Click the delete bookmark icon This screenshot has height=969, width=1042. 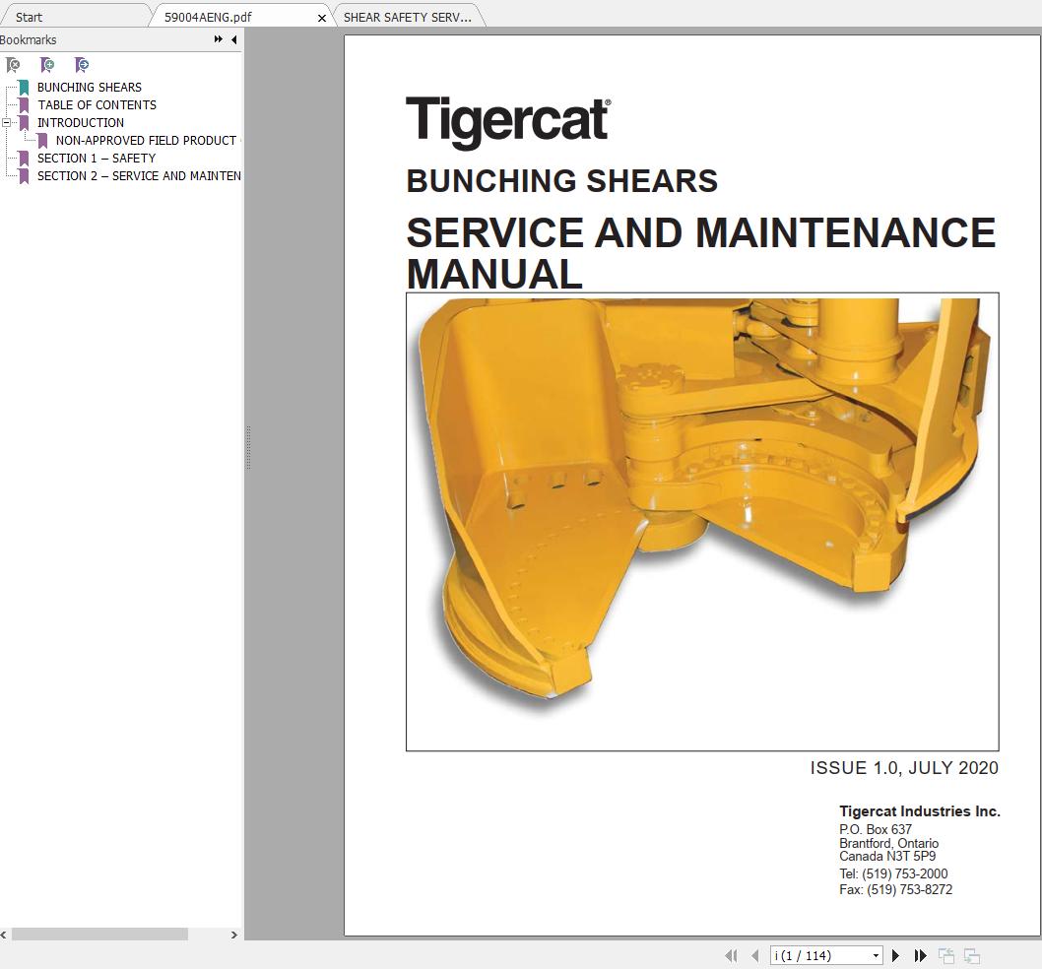(14, 65)
